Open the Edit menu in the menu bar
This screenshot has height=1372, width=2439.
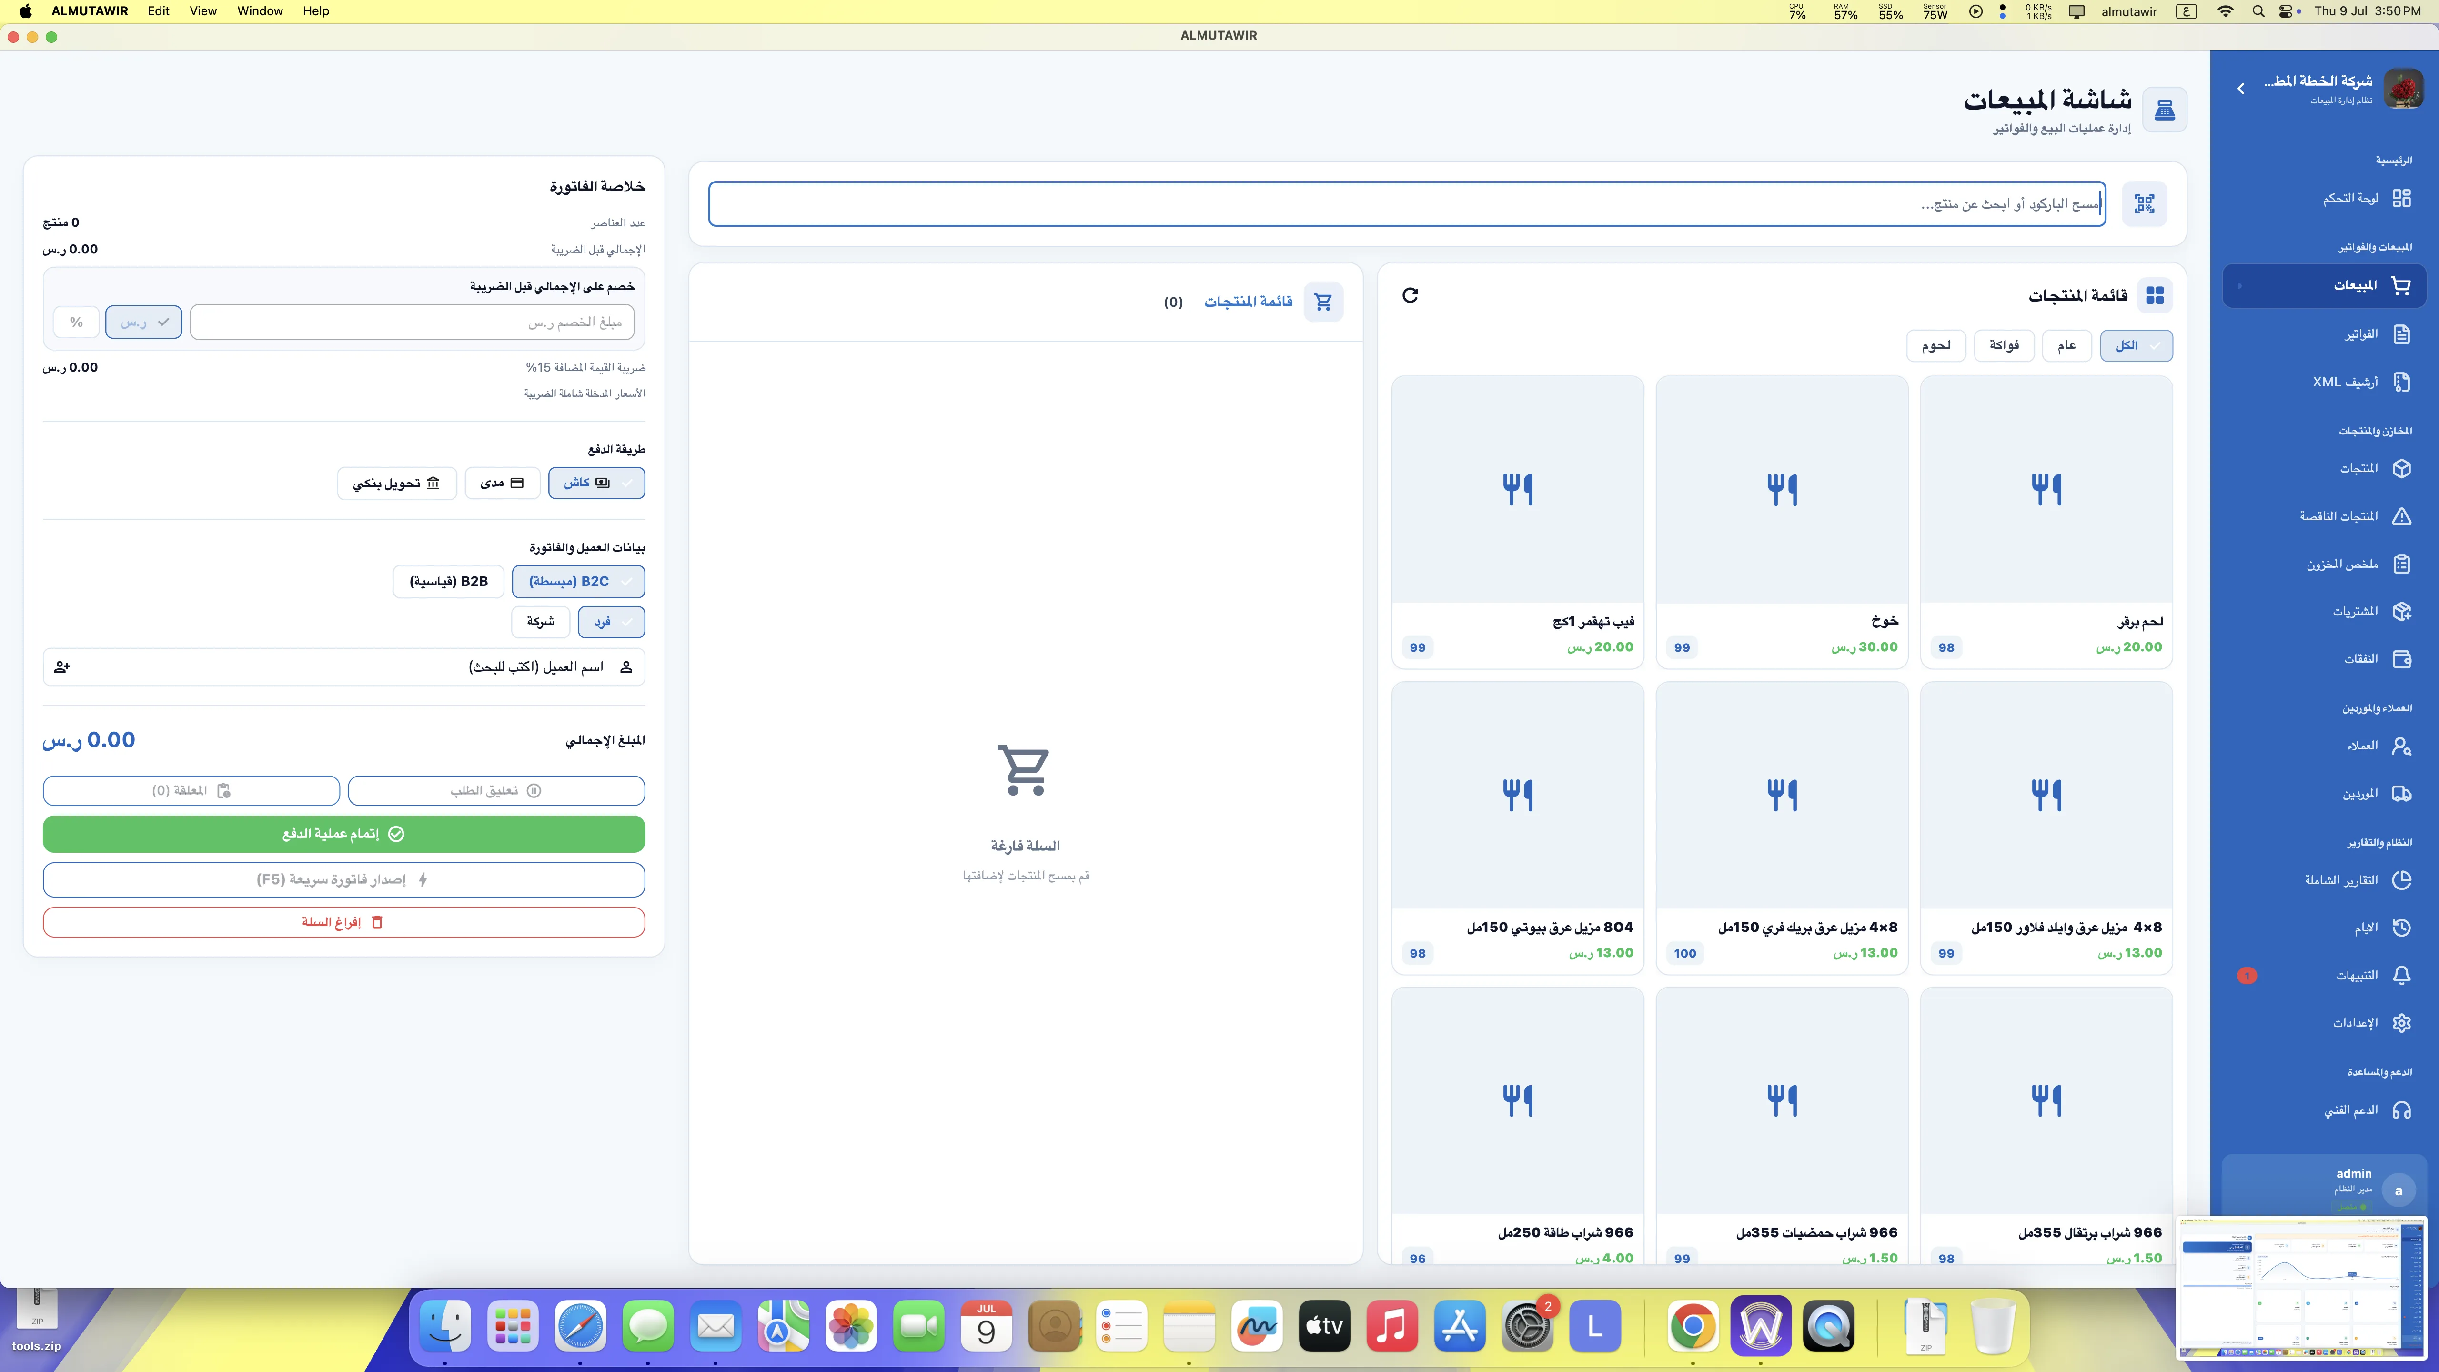pyautogui.click(x=158, y=11)
